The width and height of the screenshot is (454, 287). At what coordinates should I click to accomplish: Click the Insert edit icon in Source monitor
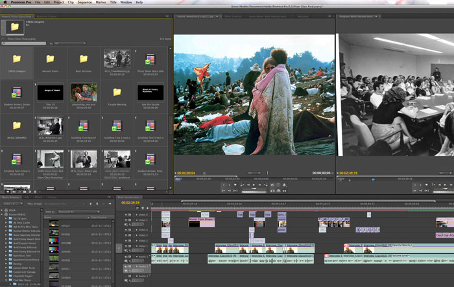pyautogui.click(x=272, y=190)
